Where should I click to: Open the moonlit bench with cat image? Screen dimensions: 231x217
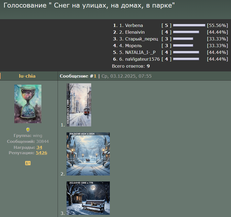88,198
